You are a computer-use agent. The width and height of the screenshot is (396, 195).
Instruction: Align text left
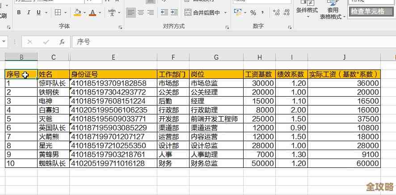tap(131, 12)
